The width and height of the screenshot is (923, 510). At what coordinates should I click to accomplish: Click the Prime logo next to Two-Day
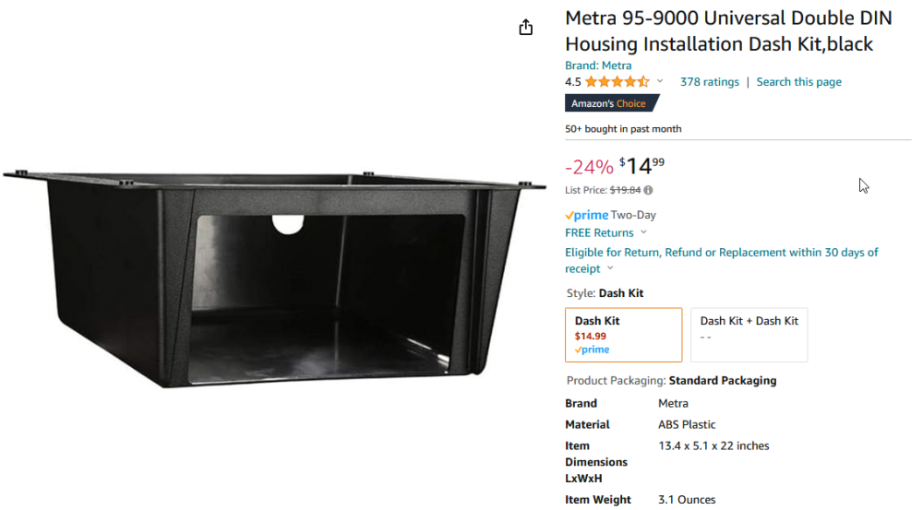(586, 215)
